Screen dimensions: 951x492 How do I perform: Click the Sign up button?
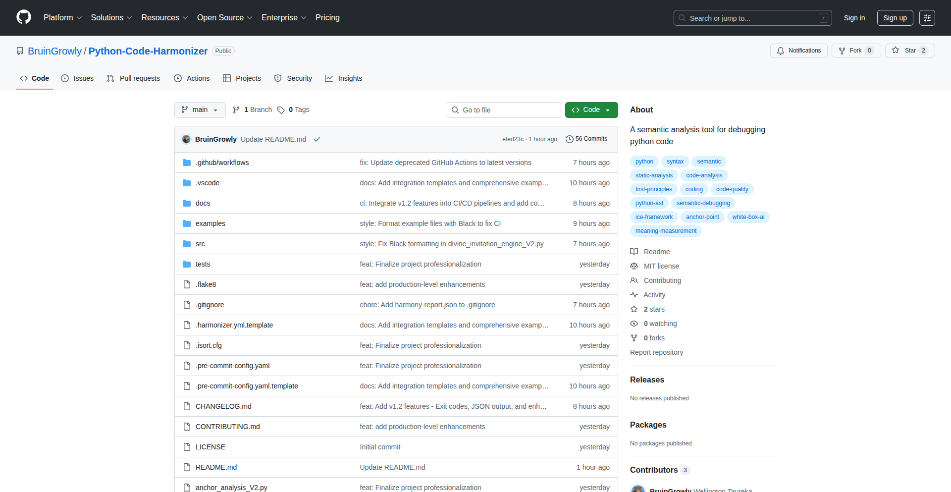coord(895,18)
